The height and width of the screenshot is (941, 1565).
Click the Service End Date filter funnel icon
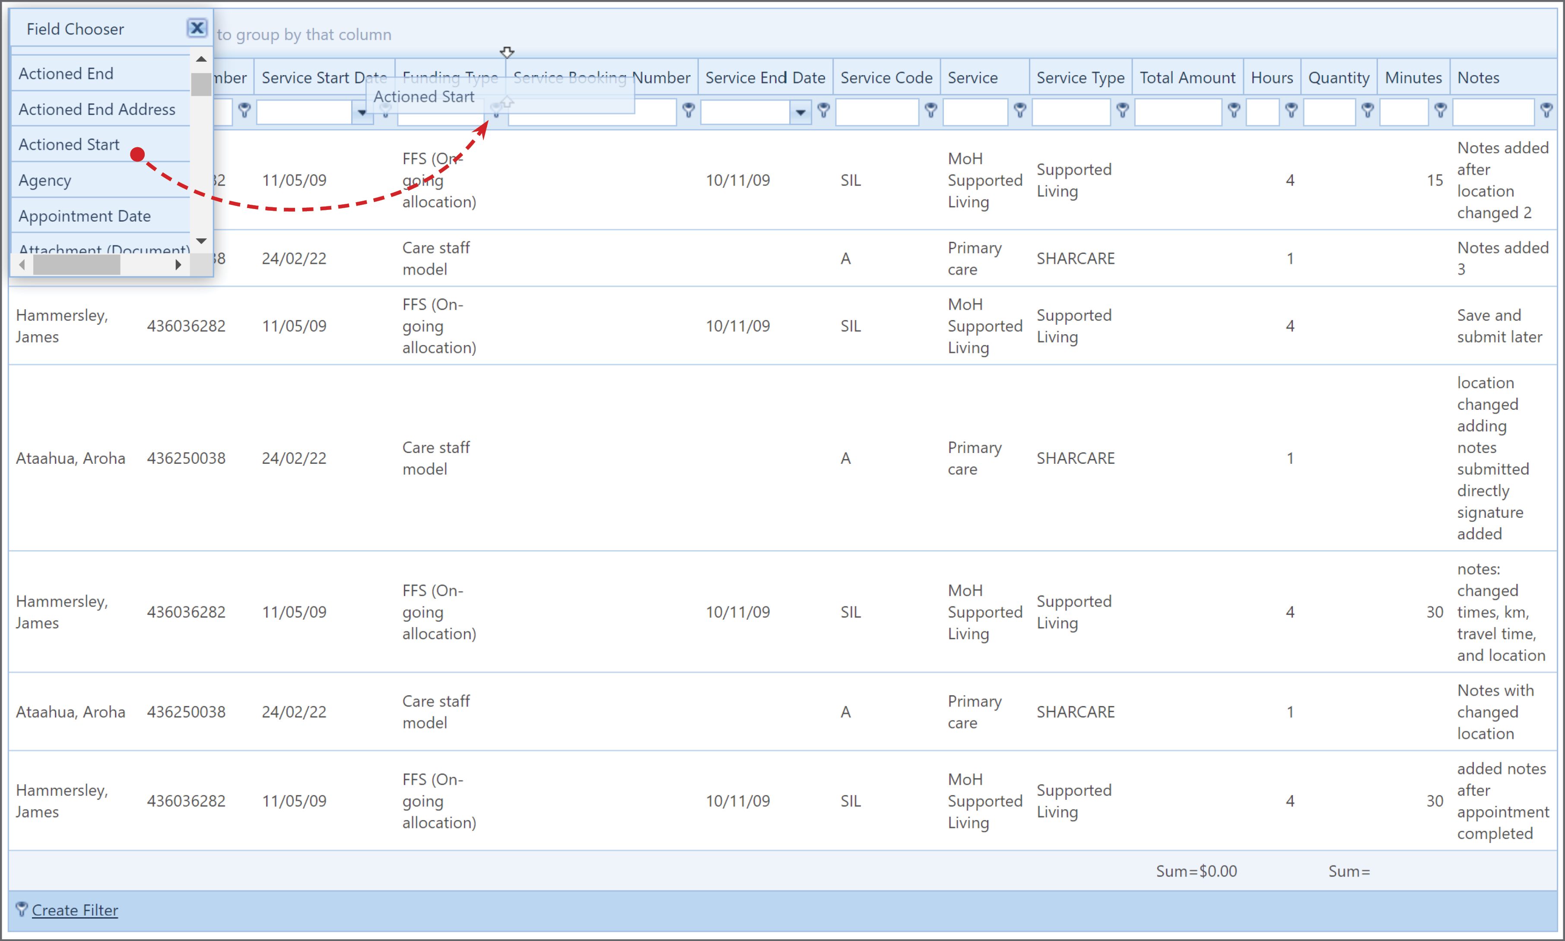823,111
